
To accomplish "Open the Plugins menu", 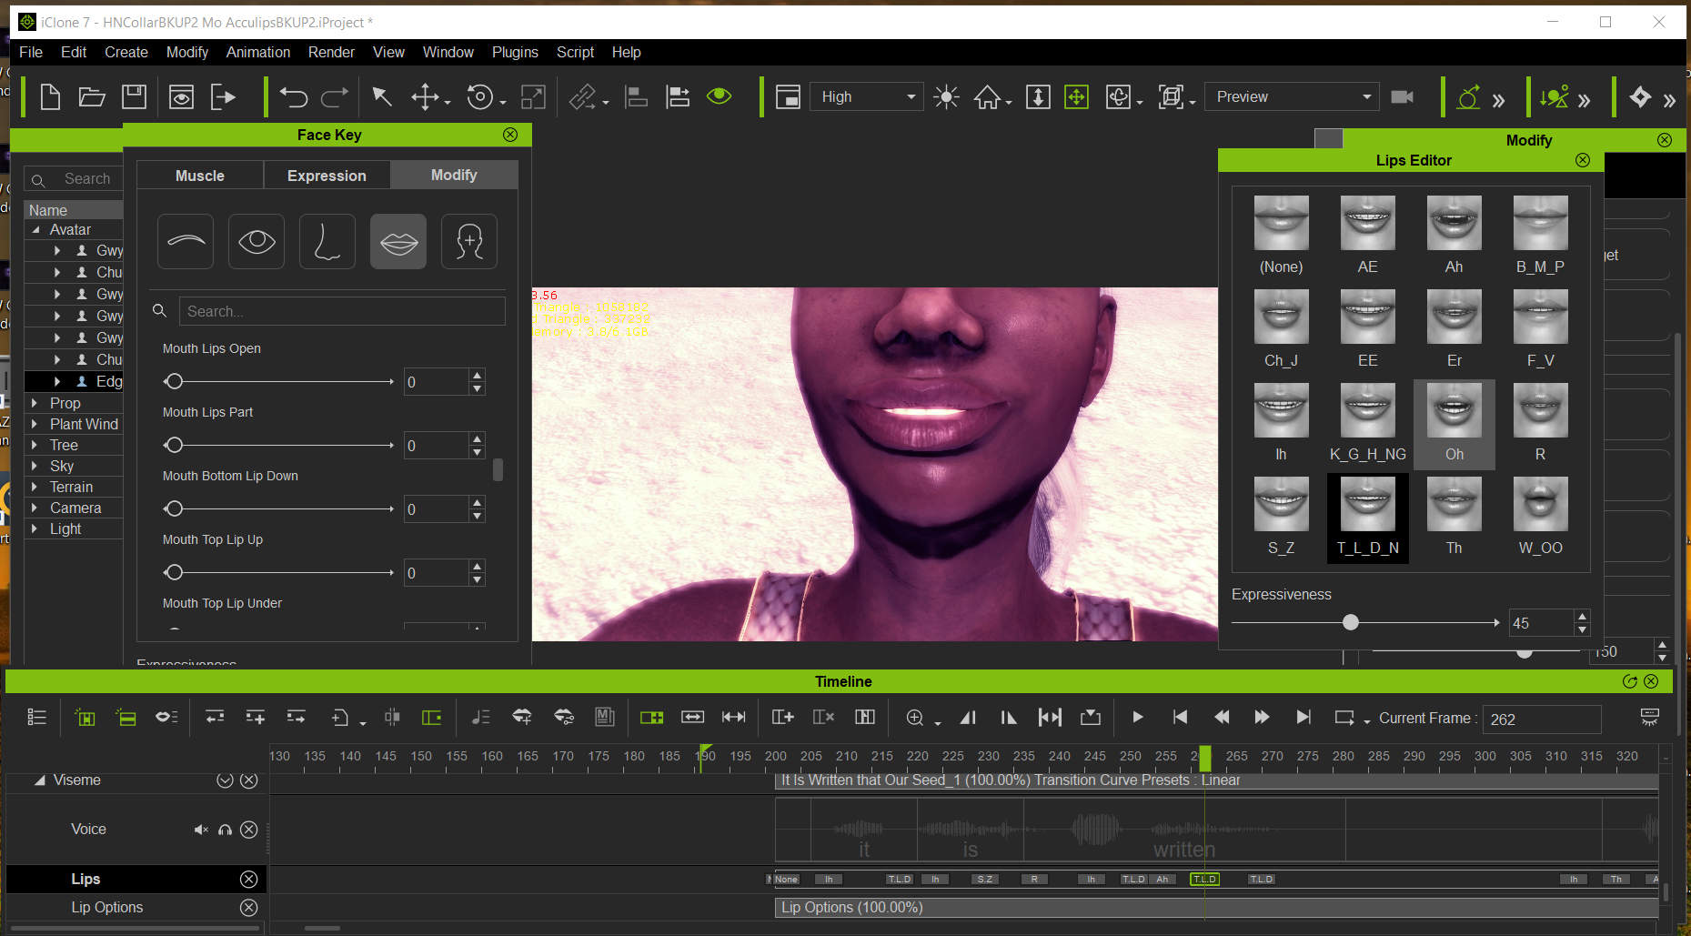I will click(x=515, y=52).
